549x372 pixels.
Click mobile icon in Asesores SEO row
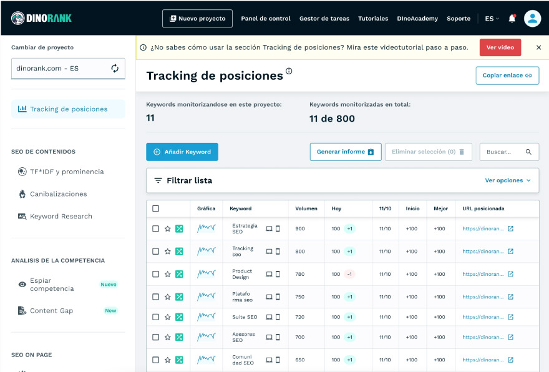coord(278,337)
